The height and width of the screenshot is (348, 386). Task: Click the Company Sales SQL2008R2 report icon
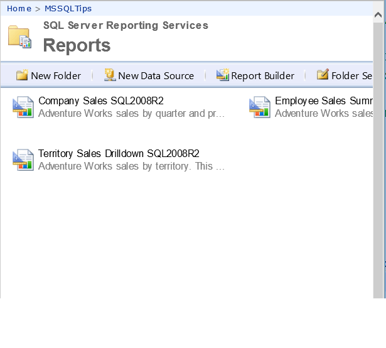(x=23, y=107)
